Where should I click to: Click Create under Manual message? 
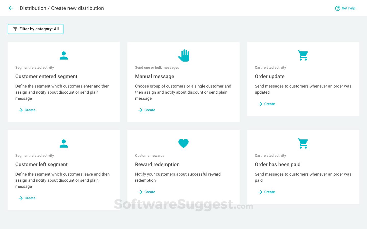[150, 110]
